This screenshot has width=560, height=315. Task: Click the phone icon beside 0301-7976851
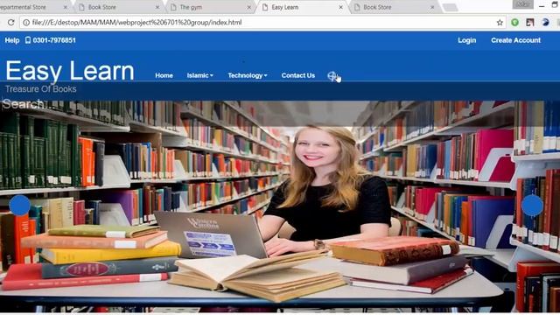pyautogui.click(x=28, y=40)
